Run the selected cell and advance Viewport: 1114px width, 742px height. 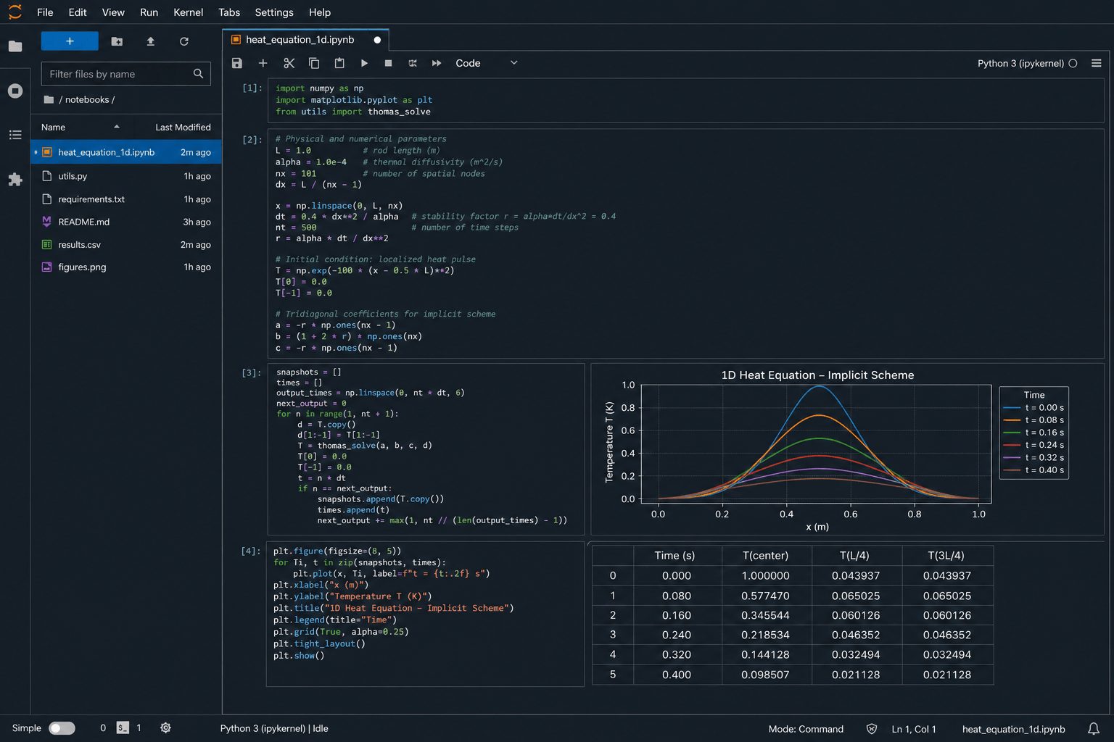(364, 63)
